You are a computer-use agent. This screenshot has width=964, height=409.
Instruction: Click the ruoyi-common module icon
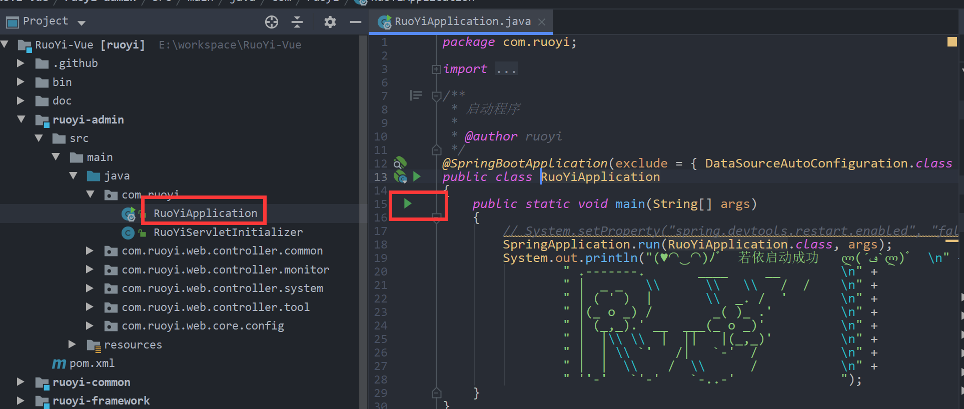pyautogui.click(x=42, y=383)
